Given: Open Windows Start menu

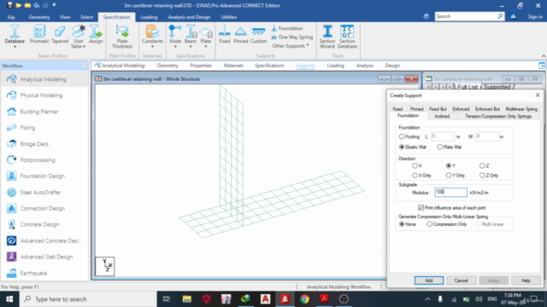Looking at the screenshot, I should (x=9, y=299).
